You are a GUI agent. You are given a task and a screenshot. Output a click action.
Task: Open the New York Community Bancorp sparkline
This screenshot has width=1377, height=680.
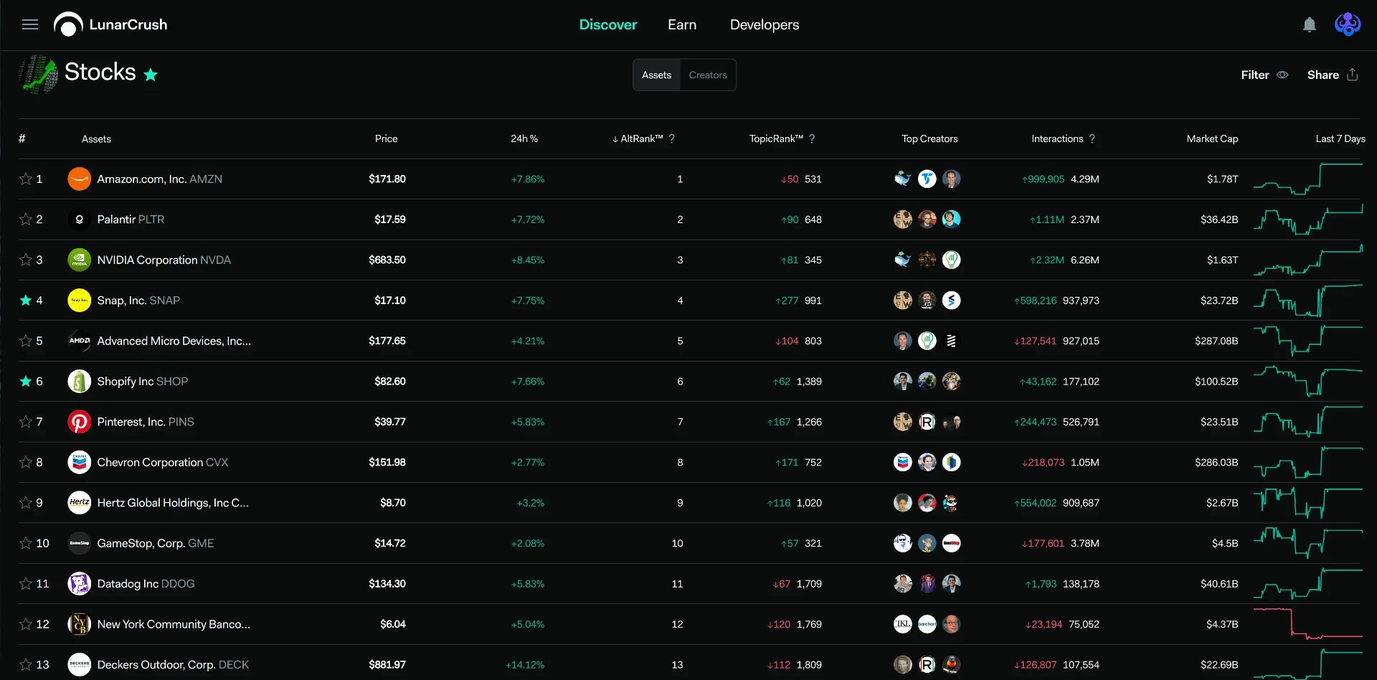1308,624
